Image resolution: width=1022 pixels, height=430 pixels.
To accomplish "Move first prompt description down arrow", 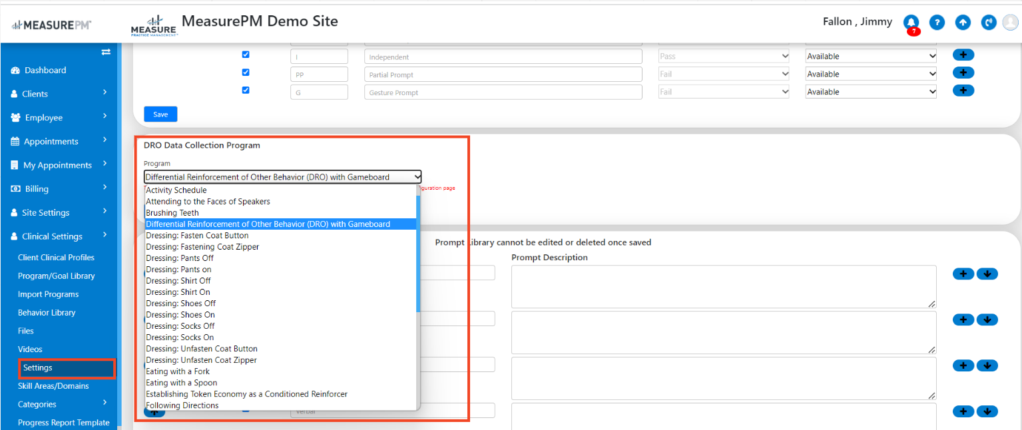I will click(x=987, y=274).
